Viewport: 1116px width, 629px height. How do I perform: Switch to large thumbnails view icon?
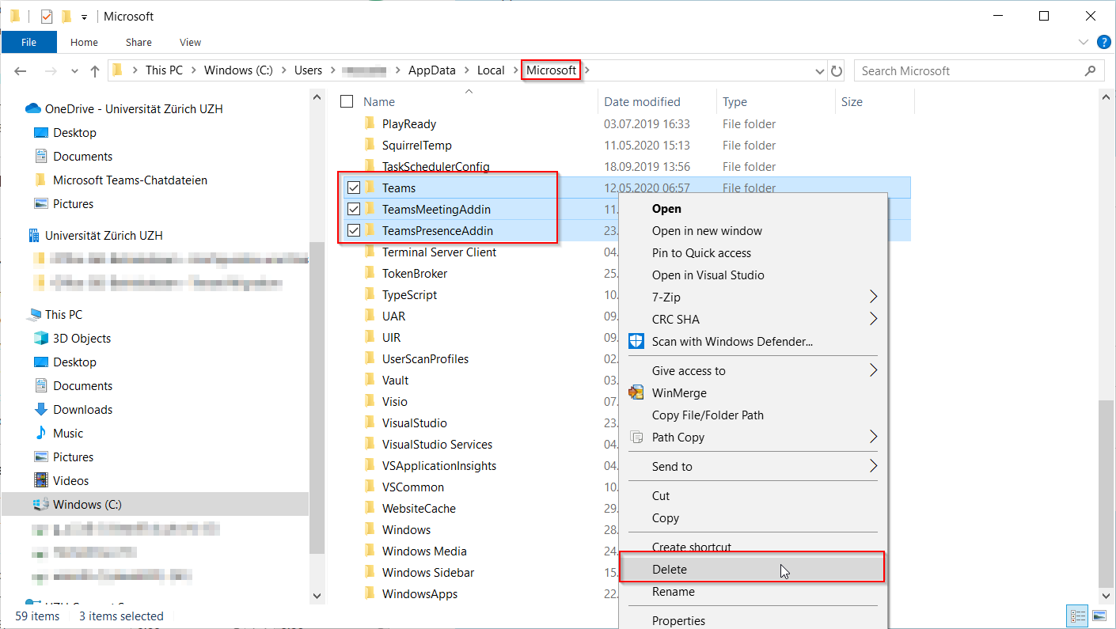pyautogui.click(x=1099, y=616)
